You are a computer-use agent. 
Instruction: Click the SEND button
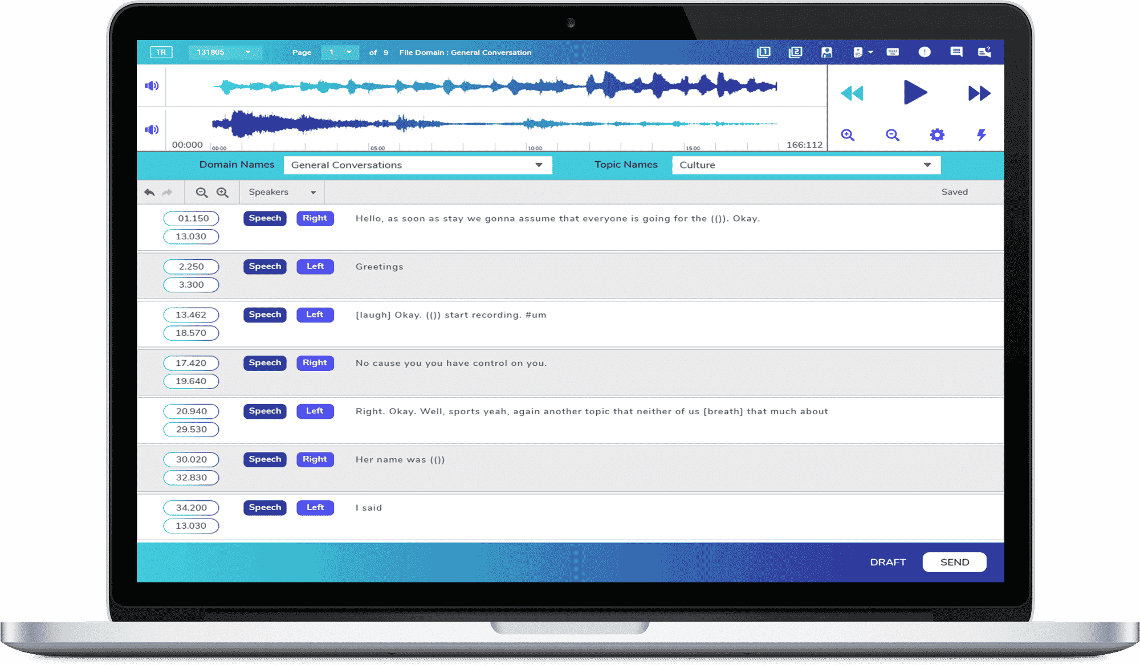(x=954, y=562)
